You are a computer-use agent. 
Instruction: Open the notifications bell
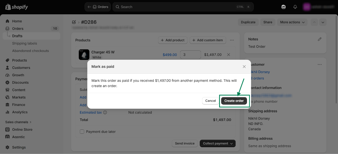pos(295,7)
